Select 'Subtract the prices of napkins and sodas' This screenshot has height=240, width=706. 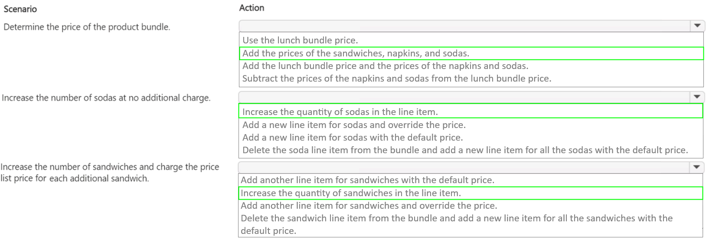(396, 79)
